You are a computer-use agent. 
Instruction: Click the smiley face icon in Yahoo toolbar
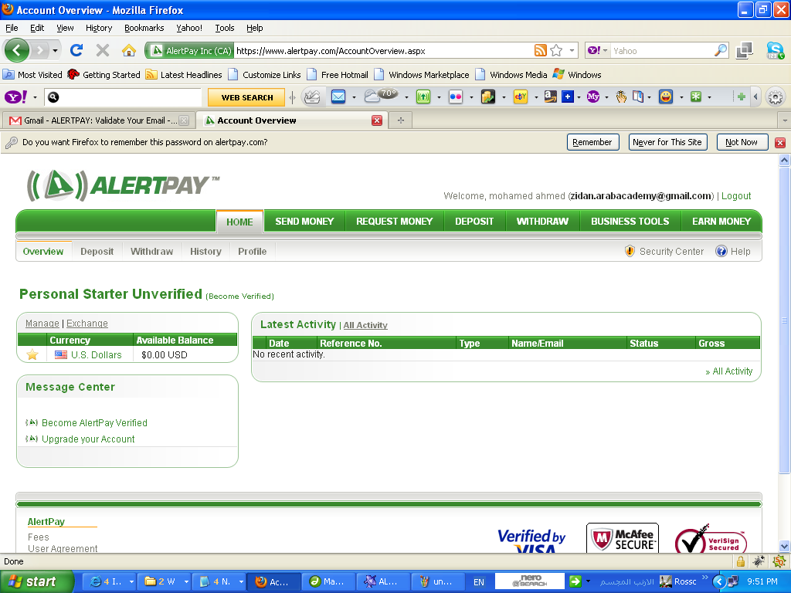tap(666, 97)
